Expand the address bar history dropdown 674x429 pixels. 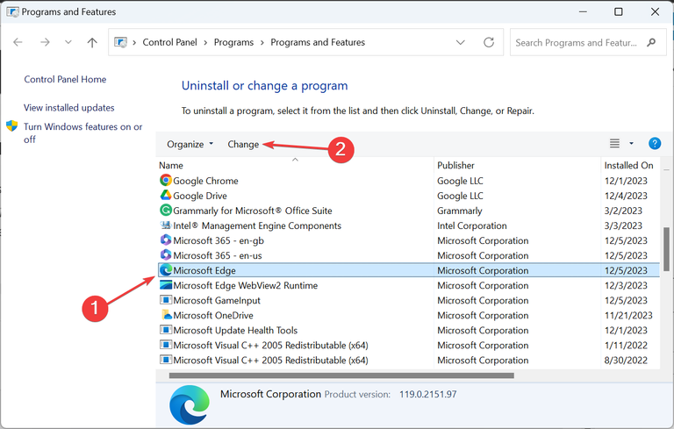(x=461, y=42)
